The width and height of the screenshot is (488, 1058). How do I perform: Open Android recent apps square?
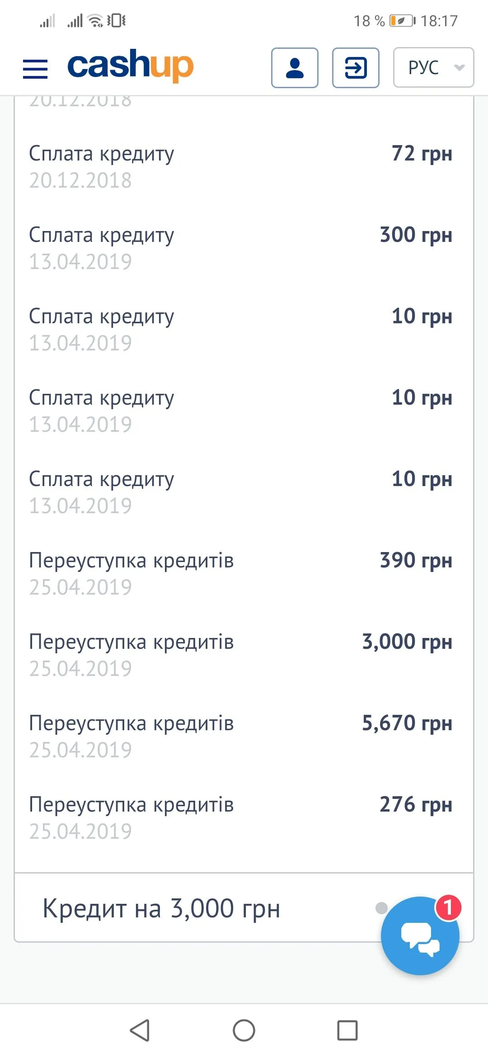point(347,1030)
